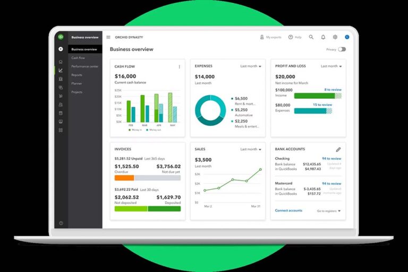Select Cash flow in submenu
The width and height of the screenshot is (408, 272).
[x=78, y=58]
